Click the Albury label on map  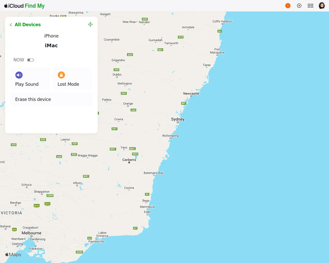(77, 183)
